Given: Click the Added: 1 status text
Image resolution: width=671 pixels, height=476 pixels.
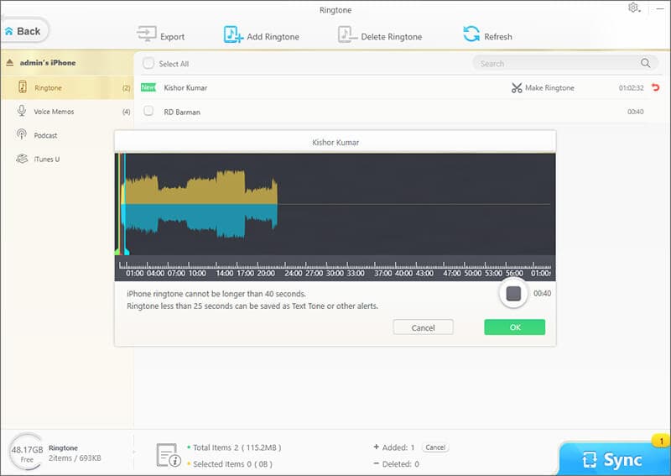Looking at the screenshot, I should (x=398, y=447).
